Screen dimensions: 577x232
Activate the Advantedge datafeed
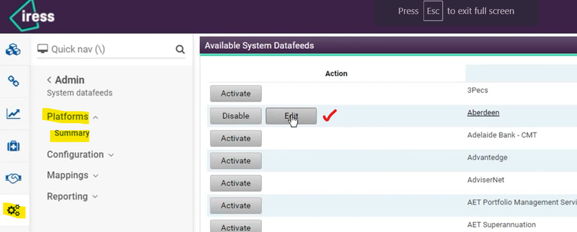tap(236, 161)
